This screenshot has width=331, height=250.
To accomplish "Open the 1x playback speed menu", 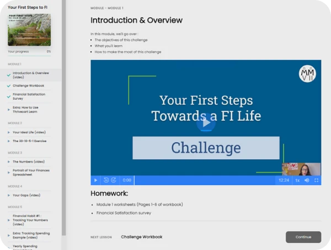I will pyautogui.click(x=297, y=180).
